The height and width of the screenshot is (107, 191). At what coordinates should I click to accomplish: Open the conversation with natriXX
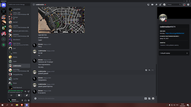click(19, 26)
